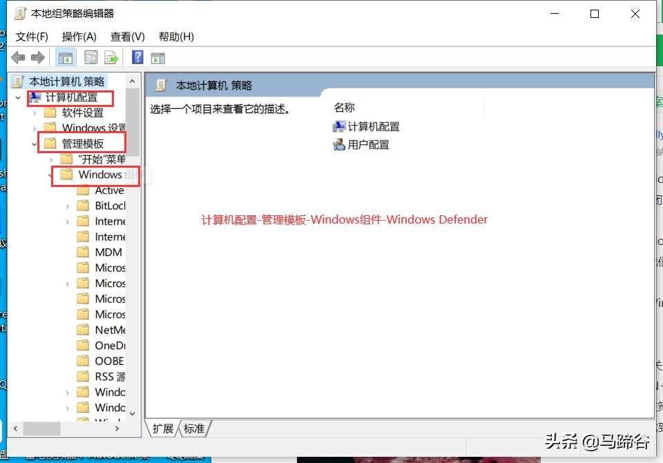Viewport: 663px width, 463px height.
Task: Open the export list icon
Action: (x=111, y=57)
